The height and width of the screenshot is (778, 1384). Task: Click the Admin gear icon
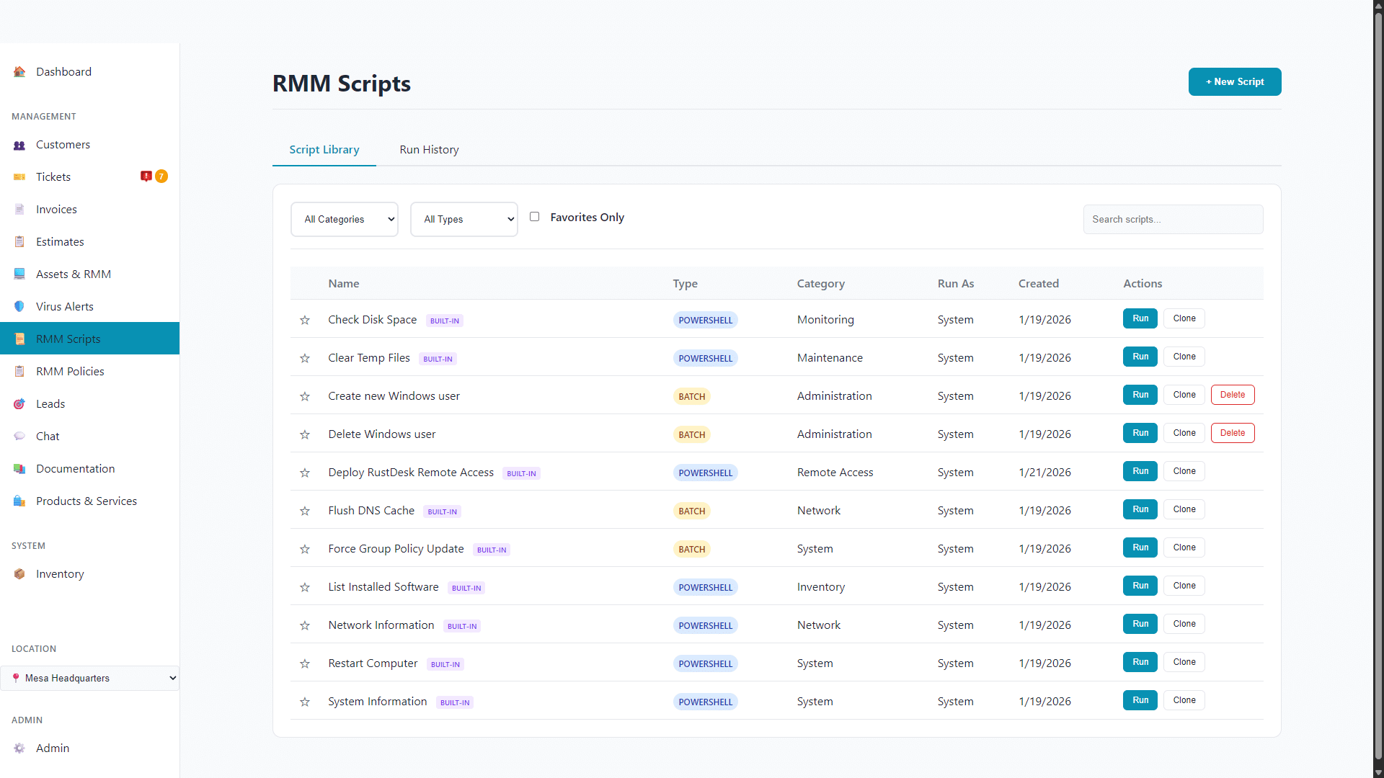pyautogui.click(x=19, y=748)
